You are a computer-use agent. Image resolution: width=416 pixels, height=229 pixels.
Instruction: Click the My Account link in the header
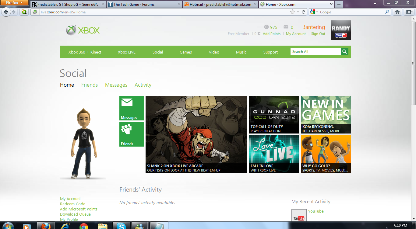pyautogui.click(x=296, y=34)
